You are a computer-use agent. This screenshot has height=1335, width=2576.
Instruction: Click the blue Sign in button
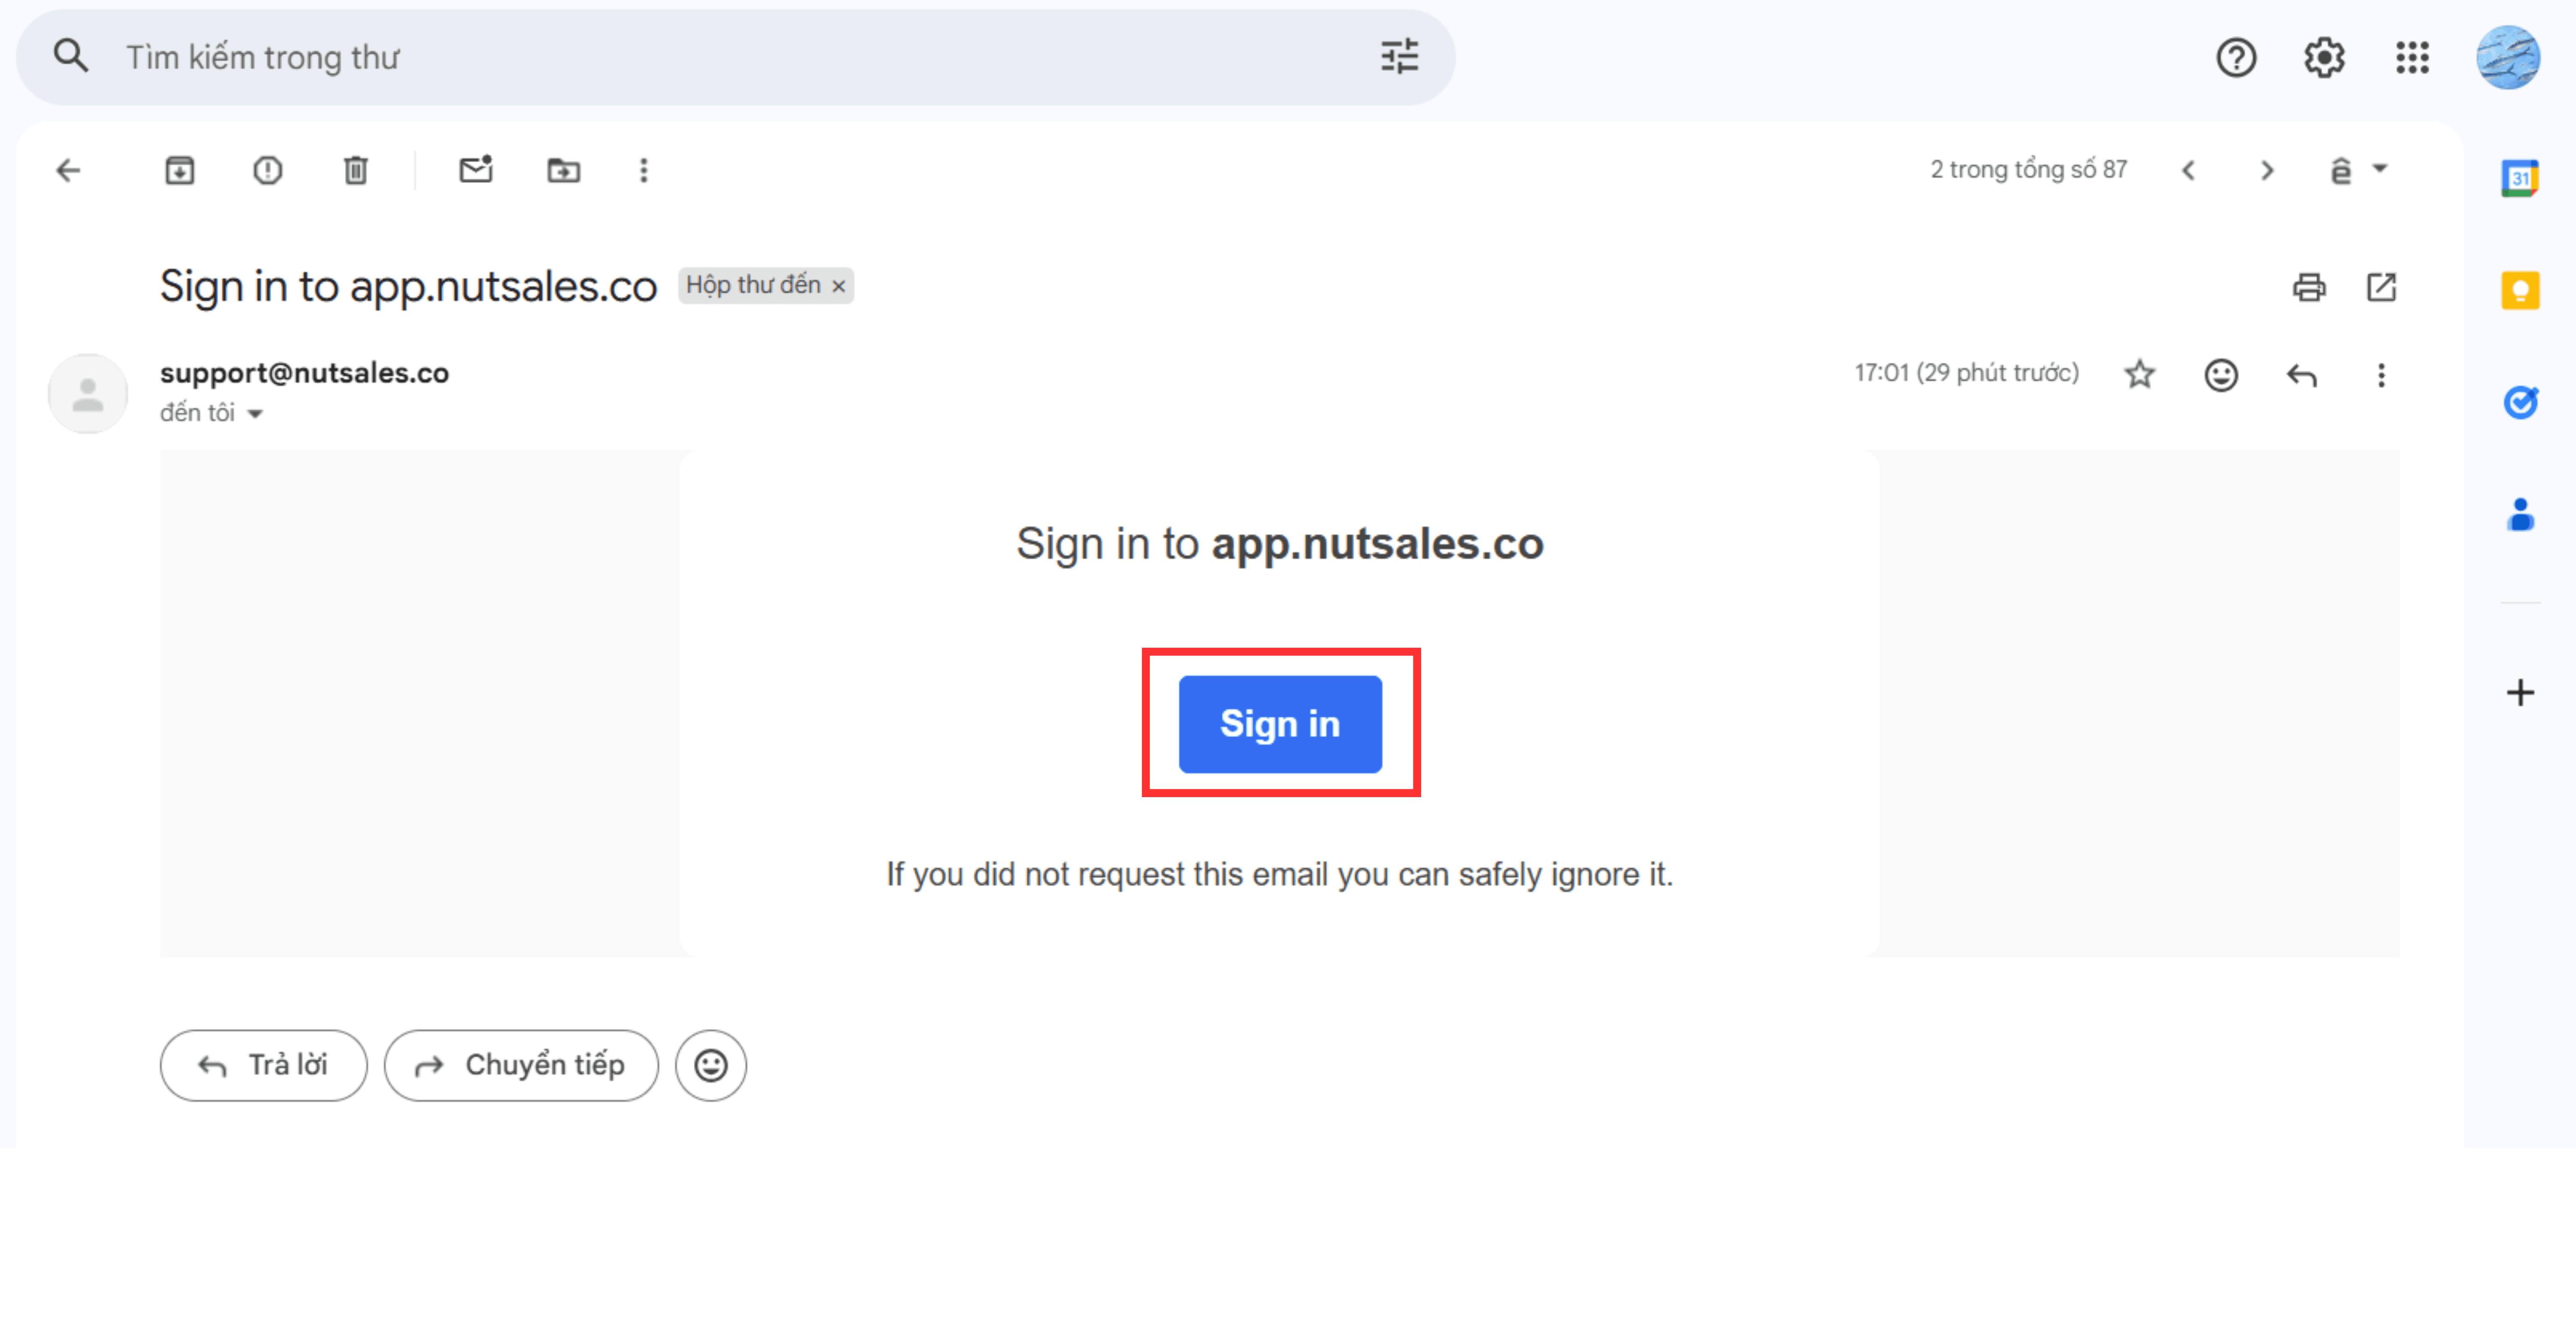(x=1280, y=723)
